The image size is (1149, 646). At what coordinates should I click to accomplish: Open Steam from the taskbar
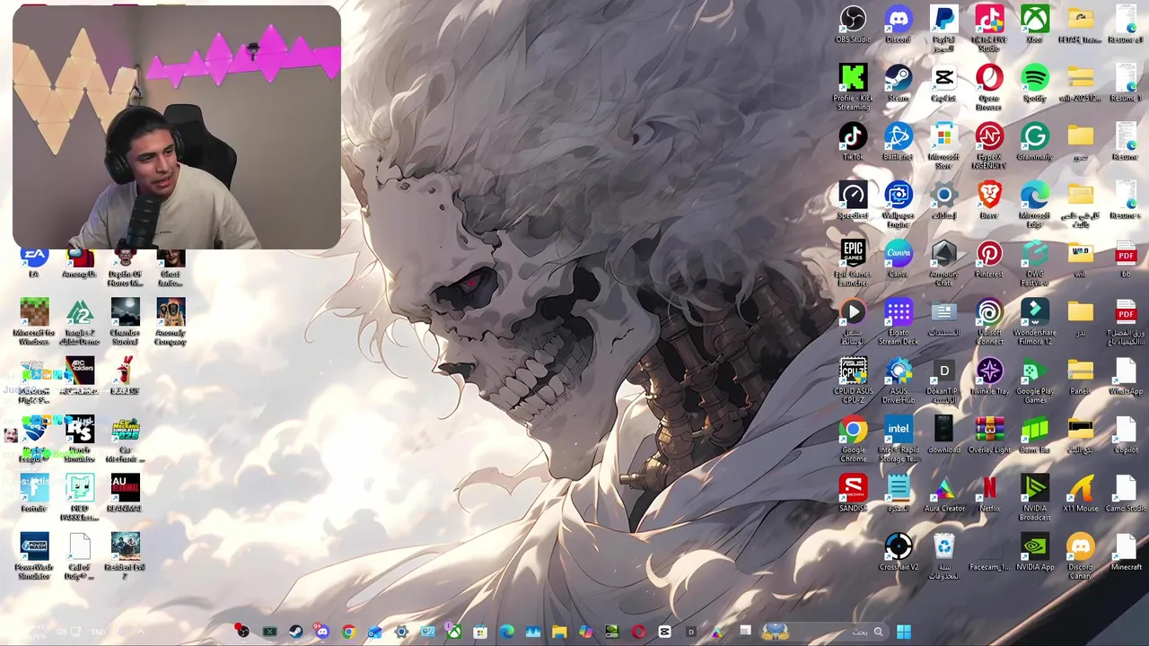(x=295, y=633)
